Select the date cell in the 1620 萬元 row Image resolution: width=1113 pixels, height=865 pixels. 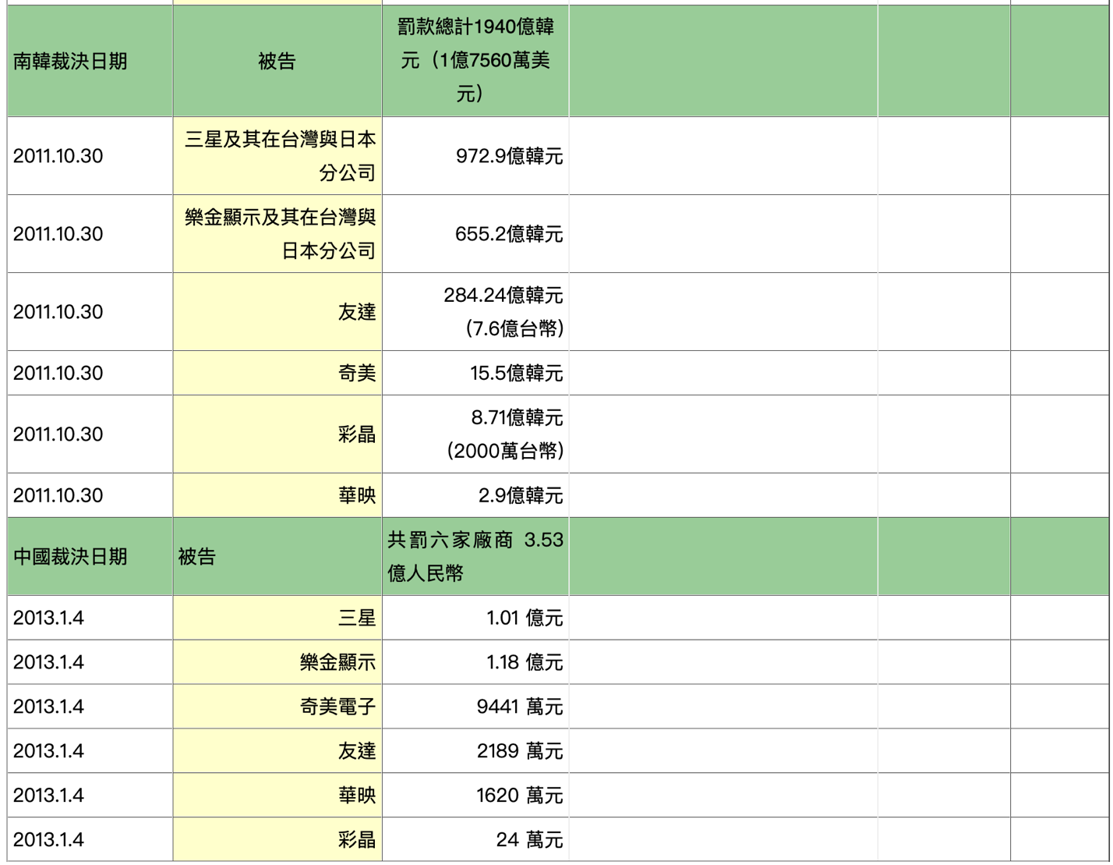[x=90, y=796]
